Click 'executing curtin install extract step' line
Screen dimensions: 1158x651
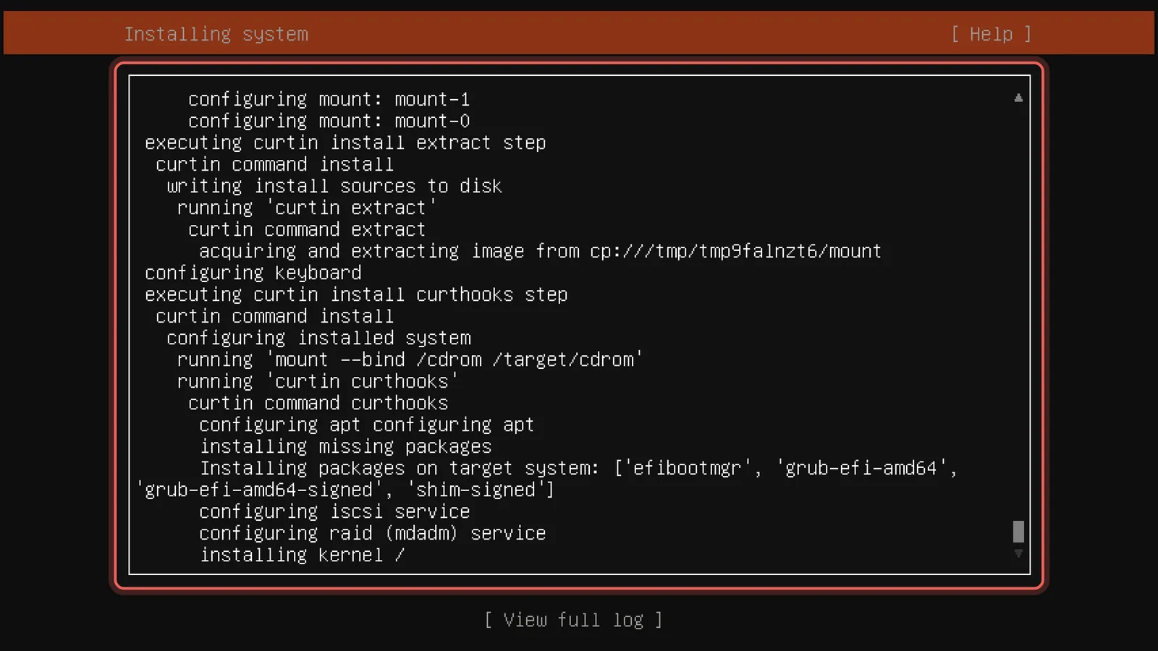pyautogui.click(x=345, y=142)
